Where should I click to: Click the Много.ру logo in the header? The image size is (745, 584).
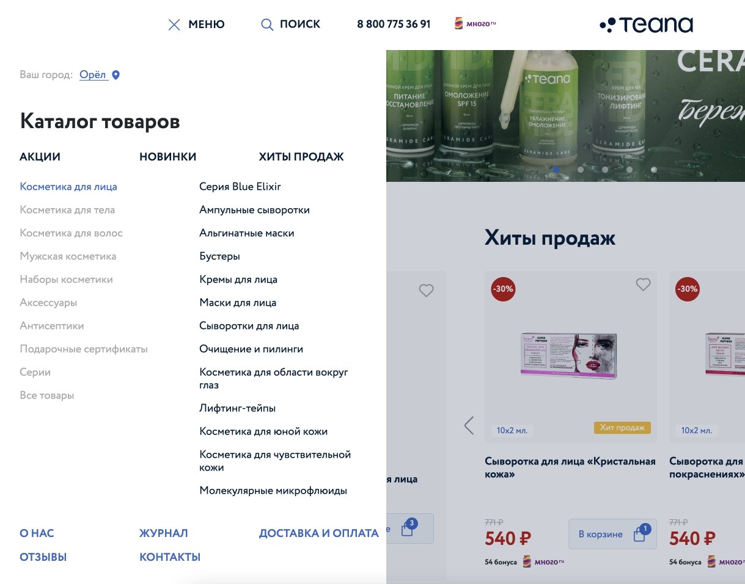pyautogui.click(x=475, y=24)
